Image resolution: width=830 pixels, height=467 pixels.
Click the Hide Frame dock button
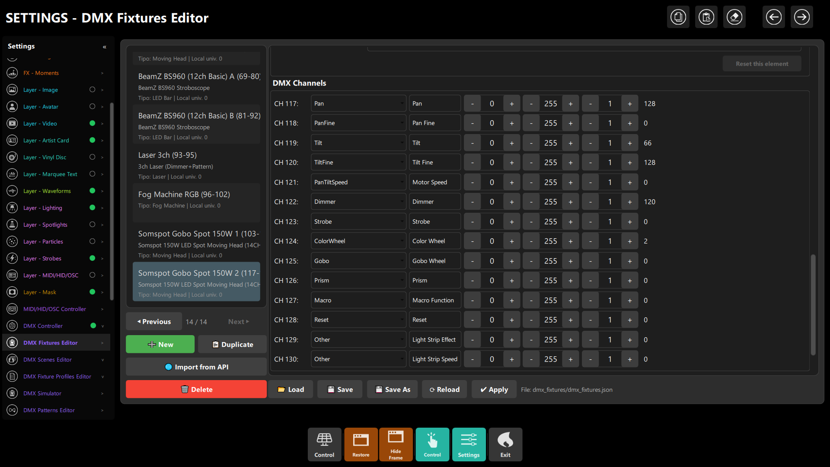396,445
